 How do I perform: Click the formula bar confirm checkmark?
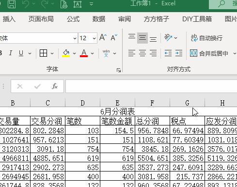(37, 86)
